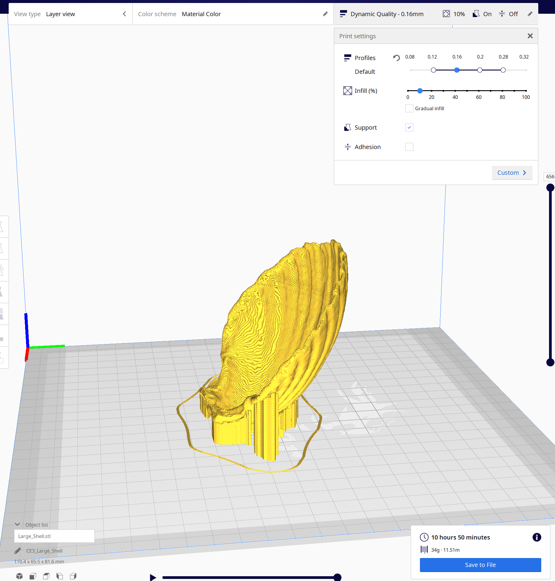This screenshot has height=581, width=555.
Task: Click the filament icon beside 34g · 11.51m
Action: coord(424,550)
